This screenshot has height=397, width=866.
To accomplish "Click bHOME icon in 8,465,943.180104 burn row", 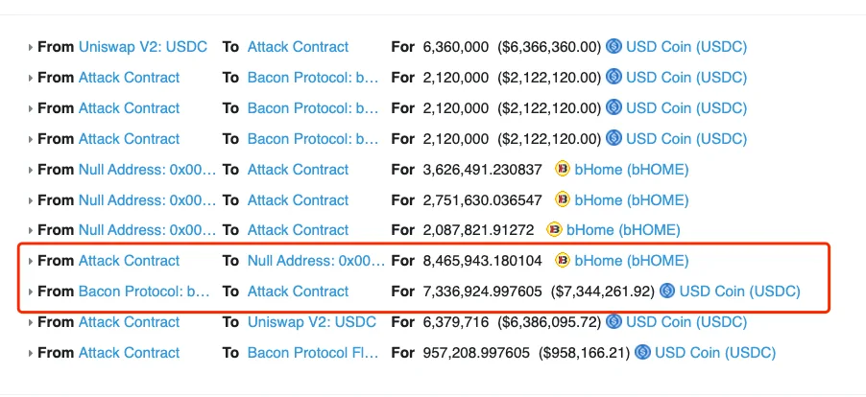I will click(563, 260).
